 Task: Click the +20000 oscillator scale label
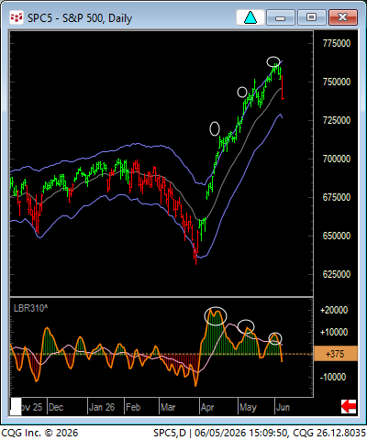click(334, 311)
